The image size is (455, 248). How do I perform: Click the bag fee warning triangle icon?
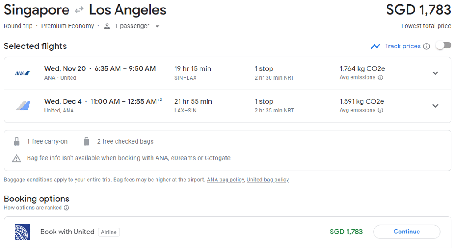pos(16,158)
